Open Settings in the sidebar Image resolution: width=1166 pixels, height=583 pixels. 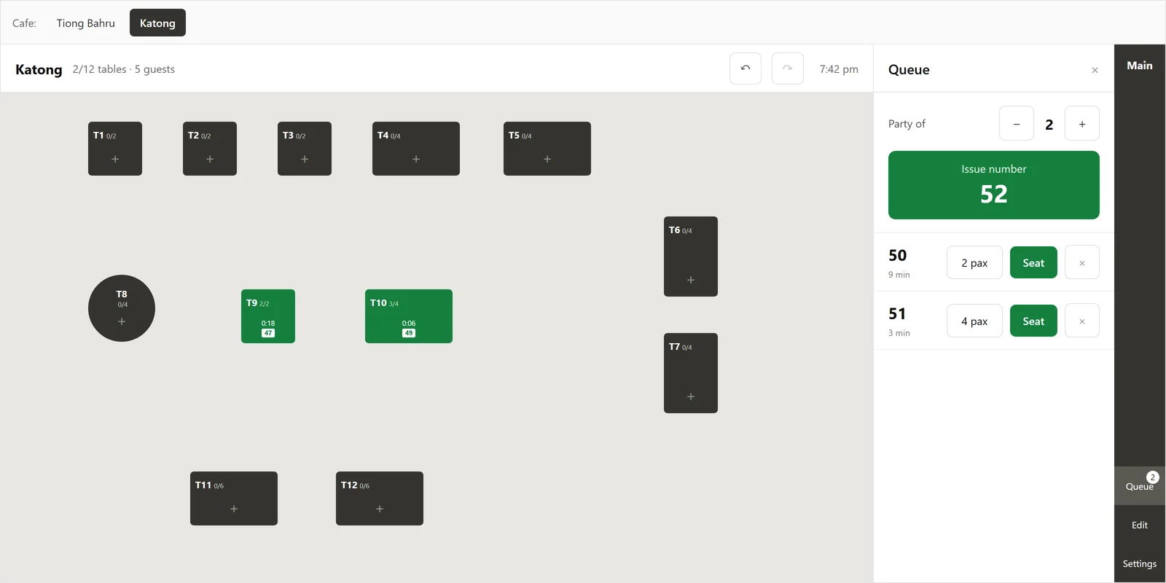(1140, 563)
